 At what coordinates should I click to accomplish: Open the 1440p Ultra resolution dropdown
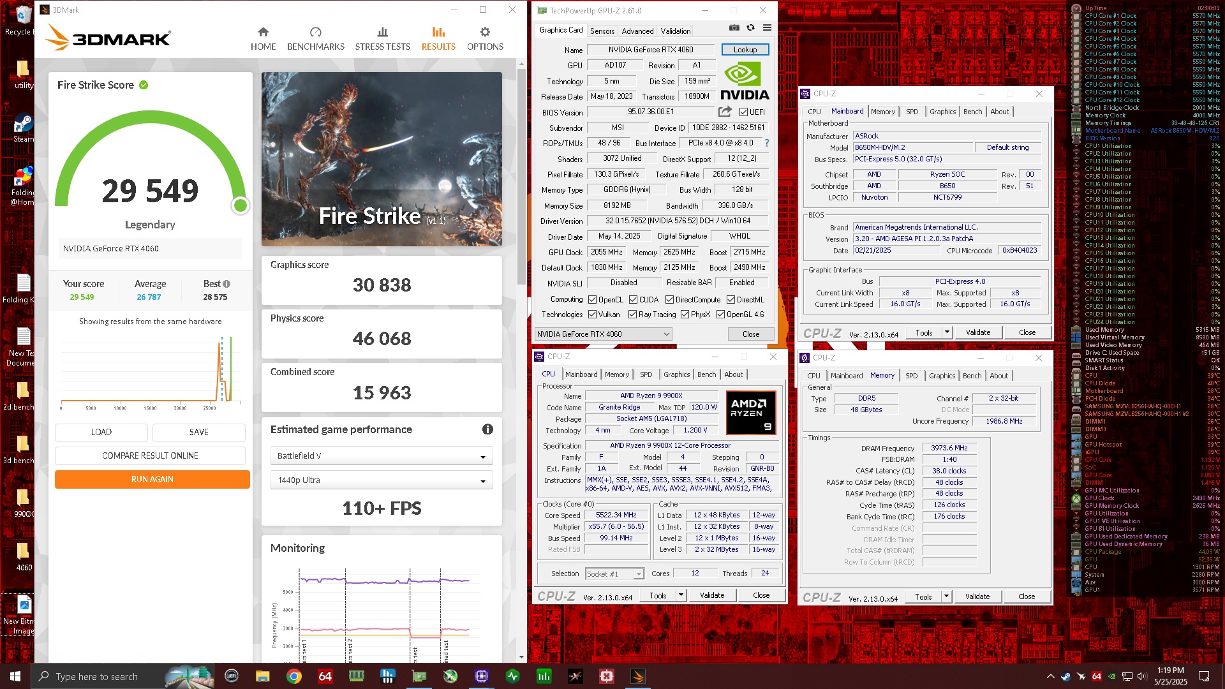382,480
